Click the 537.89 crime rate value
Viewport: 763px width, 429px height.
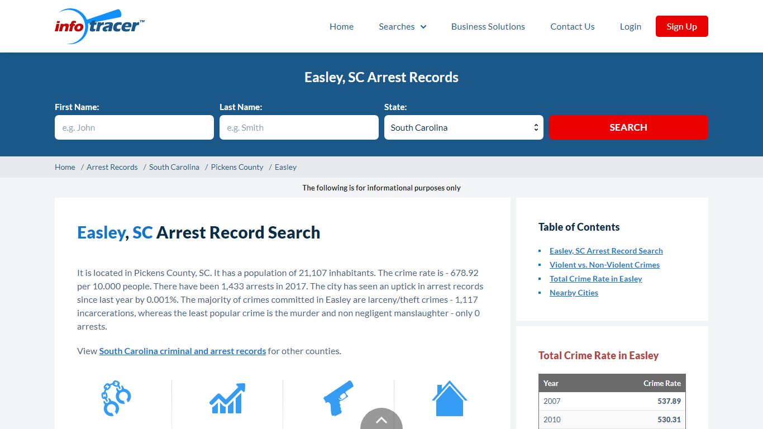(x=669, y=401)
